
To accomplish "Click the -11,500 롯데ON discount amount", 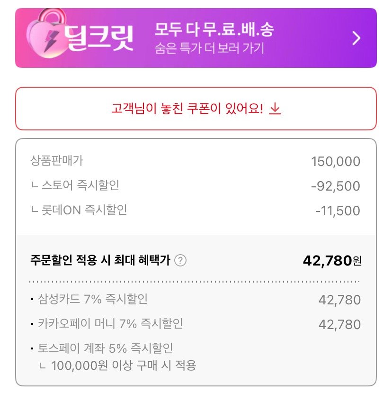I will coord(338,211).
